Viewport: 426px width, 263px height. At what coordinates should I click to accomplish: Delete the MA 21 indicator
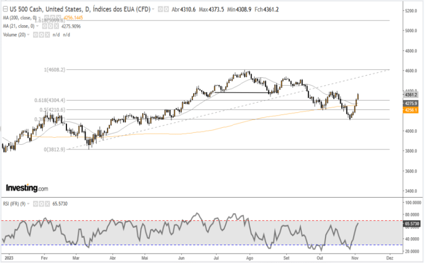point(55,26)
